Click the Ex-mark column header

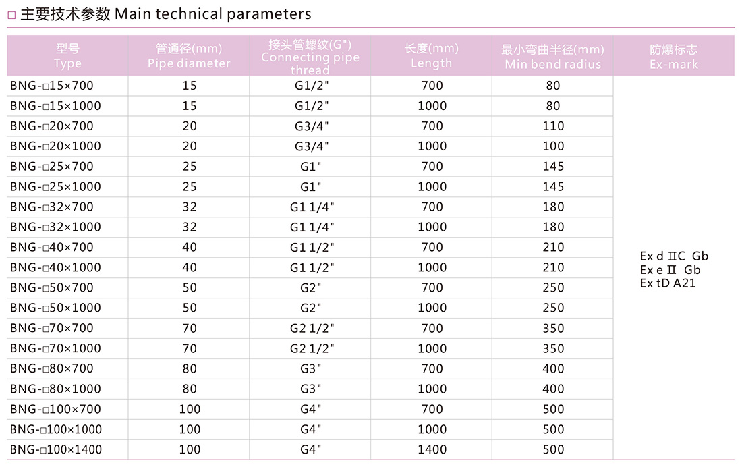click(x=674, y=55)
